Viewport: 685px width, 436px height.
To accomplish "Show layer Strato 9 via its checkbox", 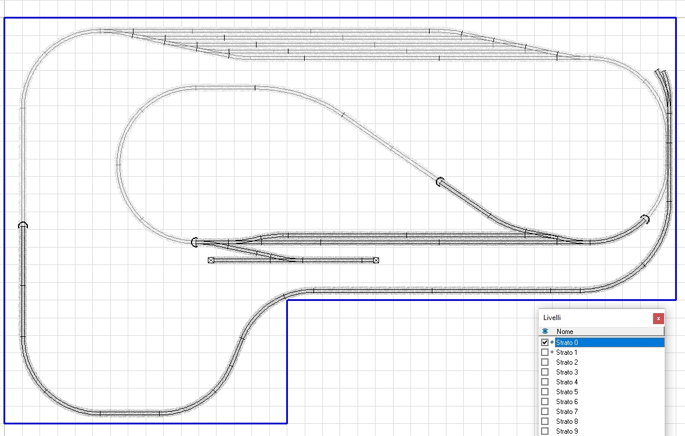I will tap(545, 431).
